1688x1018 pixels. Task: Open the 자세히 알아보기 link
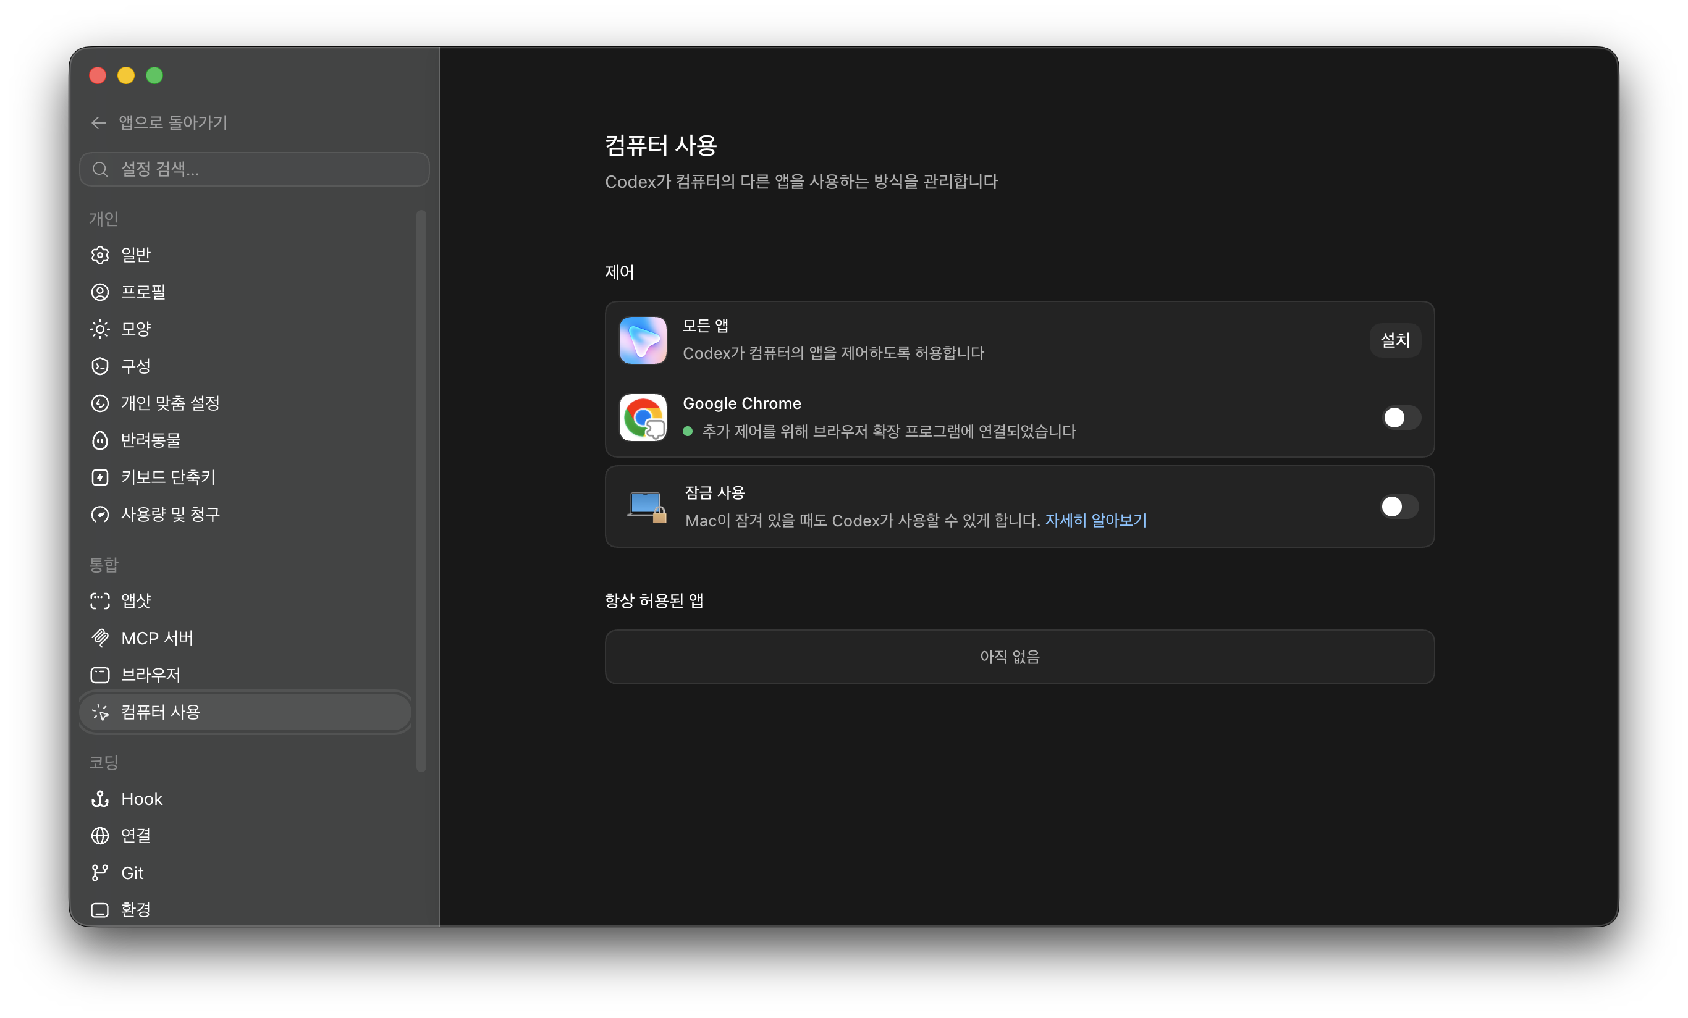pos(1095,520)
